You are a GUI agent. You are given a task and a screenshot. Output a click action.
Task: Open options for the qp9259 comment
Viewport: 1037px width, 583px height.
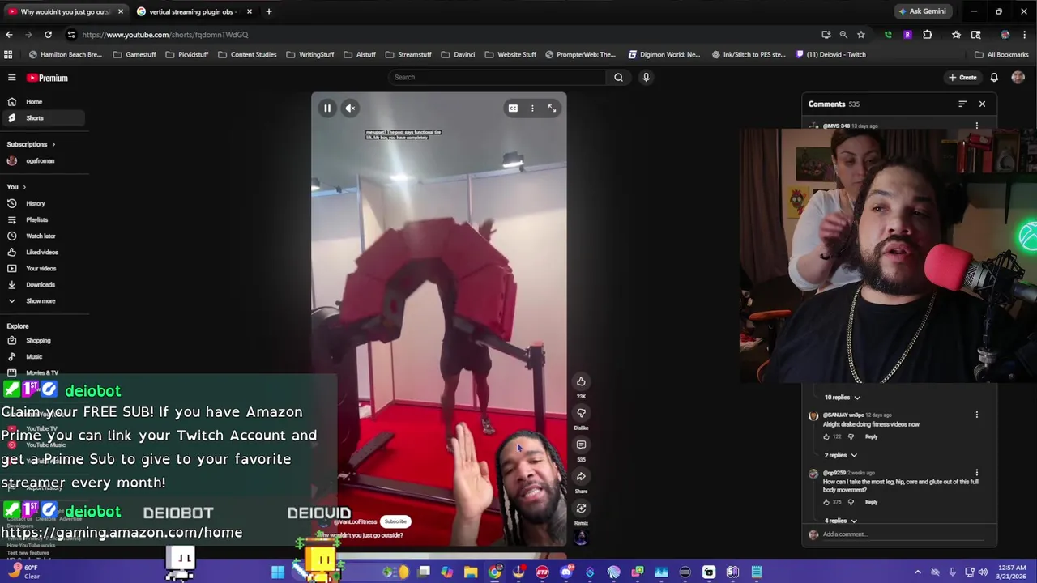[x=976, y=472]
